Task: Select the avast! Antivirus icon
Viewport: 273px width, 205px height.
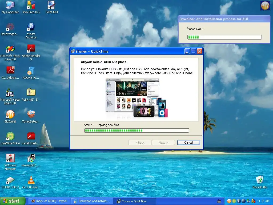Action: (31, 31)
